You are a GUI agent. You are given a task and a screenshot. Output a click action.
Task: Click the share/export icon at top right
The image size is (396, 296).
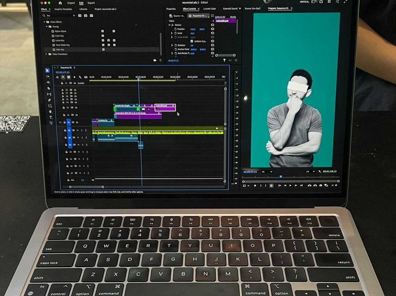point(321,2)
